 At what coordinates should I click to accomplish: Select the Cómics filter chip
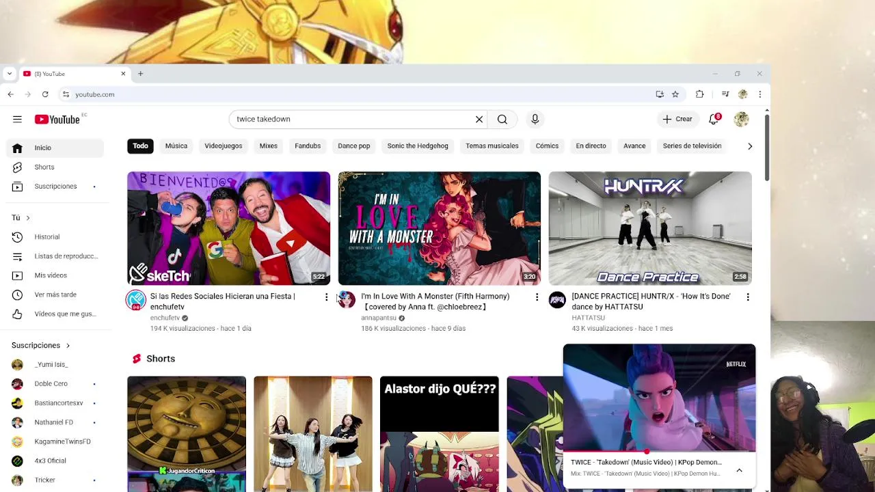click(547, 146)
